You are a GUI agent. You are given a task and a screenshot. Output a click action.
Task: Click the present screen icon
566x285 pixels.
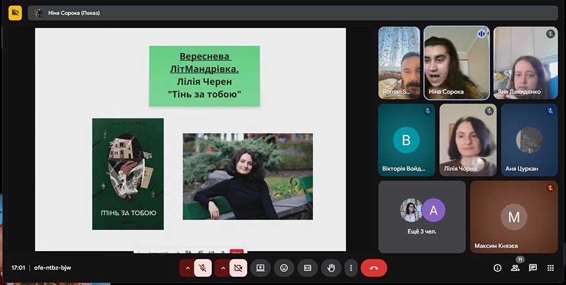pyautogui.click(x=260, y=268)
